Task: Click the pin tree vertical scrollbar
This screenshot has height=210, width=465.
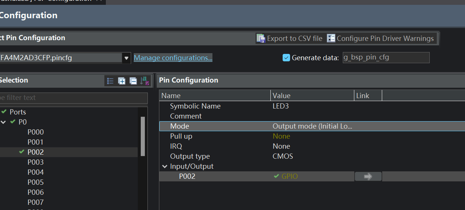Action: pos(143,136)
